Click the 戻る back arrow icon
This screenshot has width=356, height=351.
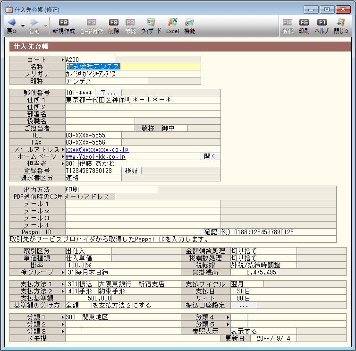click(12, 22)
